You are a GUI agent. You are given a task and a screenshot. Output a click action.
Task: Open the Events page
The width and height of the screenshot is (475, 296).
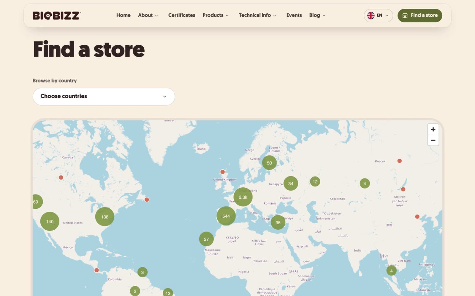coord(294,15)
